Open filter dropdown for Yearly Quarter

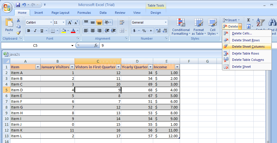coord(151,67)
